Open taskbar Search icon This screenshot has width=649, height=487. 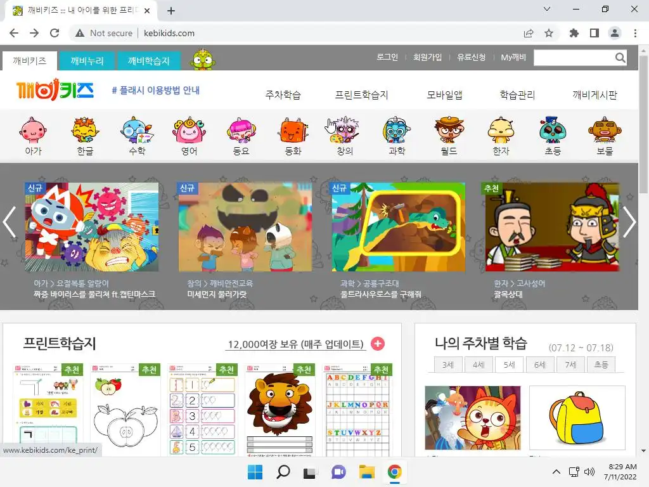click(x=283, y=472)
